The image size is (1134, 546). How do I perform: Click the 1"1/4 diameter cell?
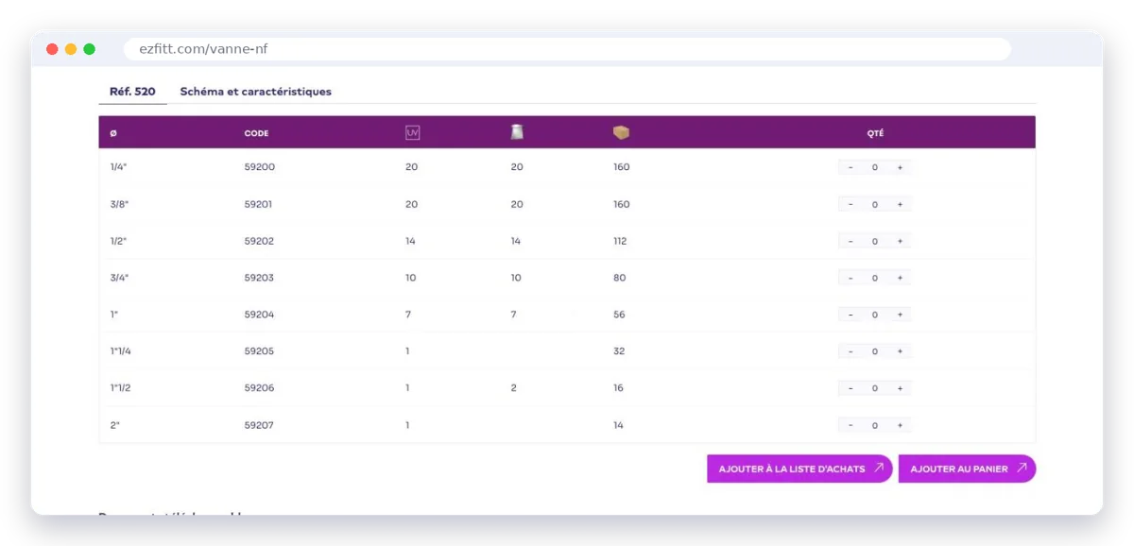(x=120, y=351)
